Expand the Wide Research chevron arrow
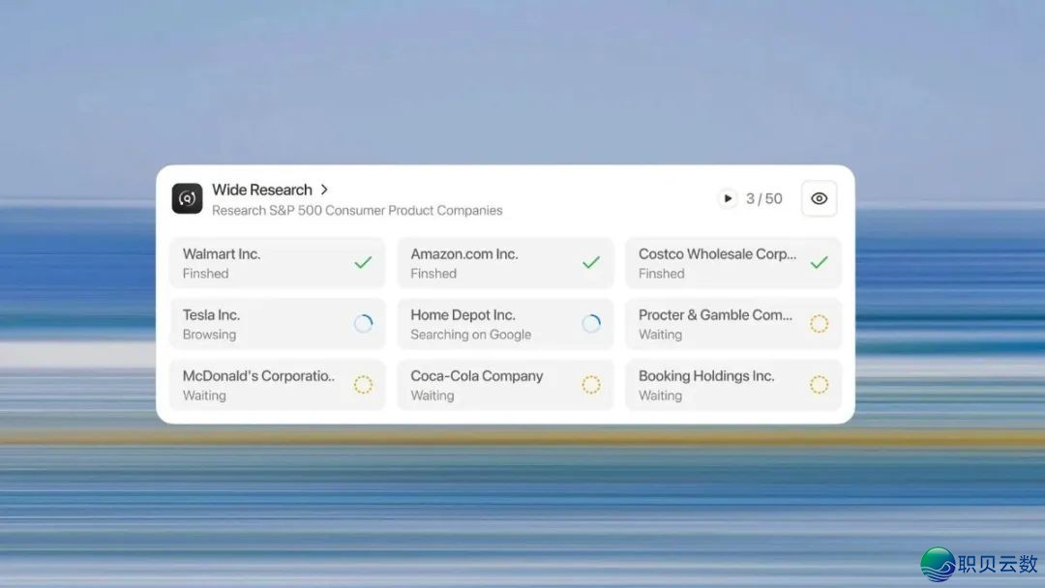 [x=324, y=190]
